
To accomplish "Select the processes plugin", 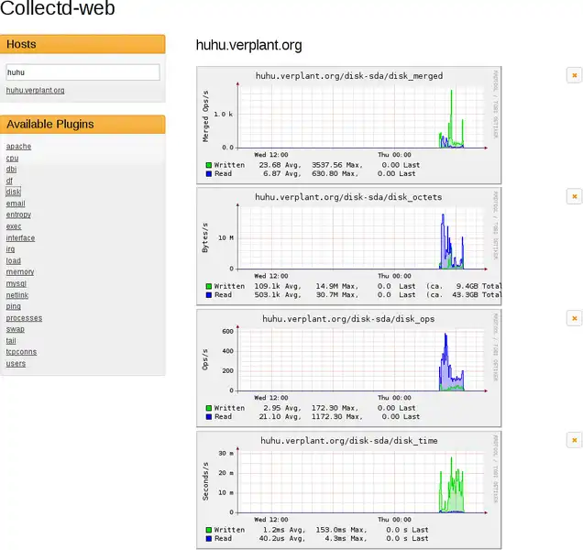I will click(x=24, y=318).
